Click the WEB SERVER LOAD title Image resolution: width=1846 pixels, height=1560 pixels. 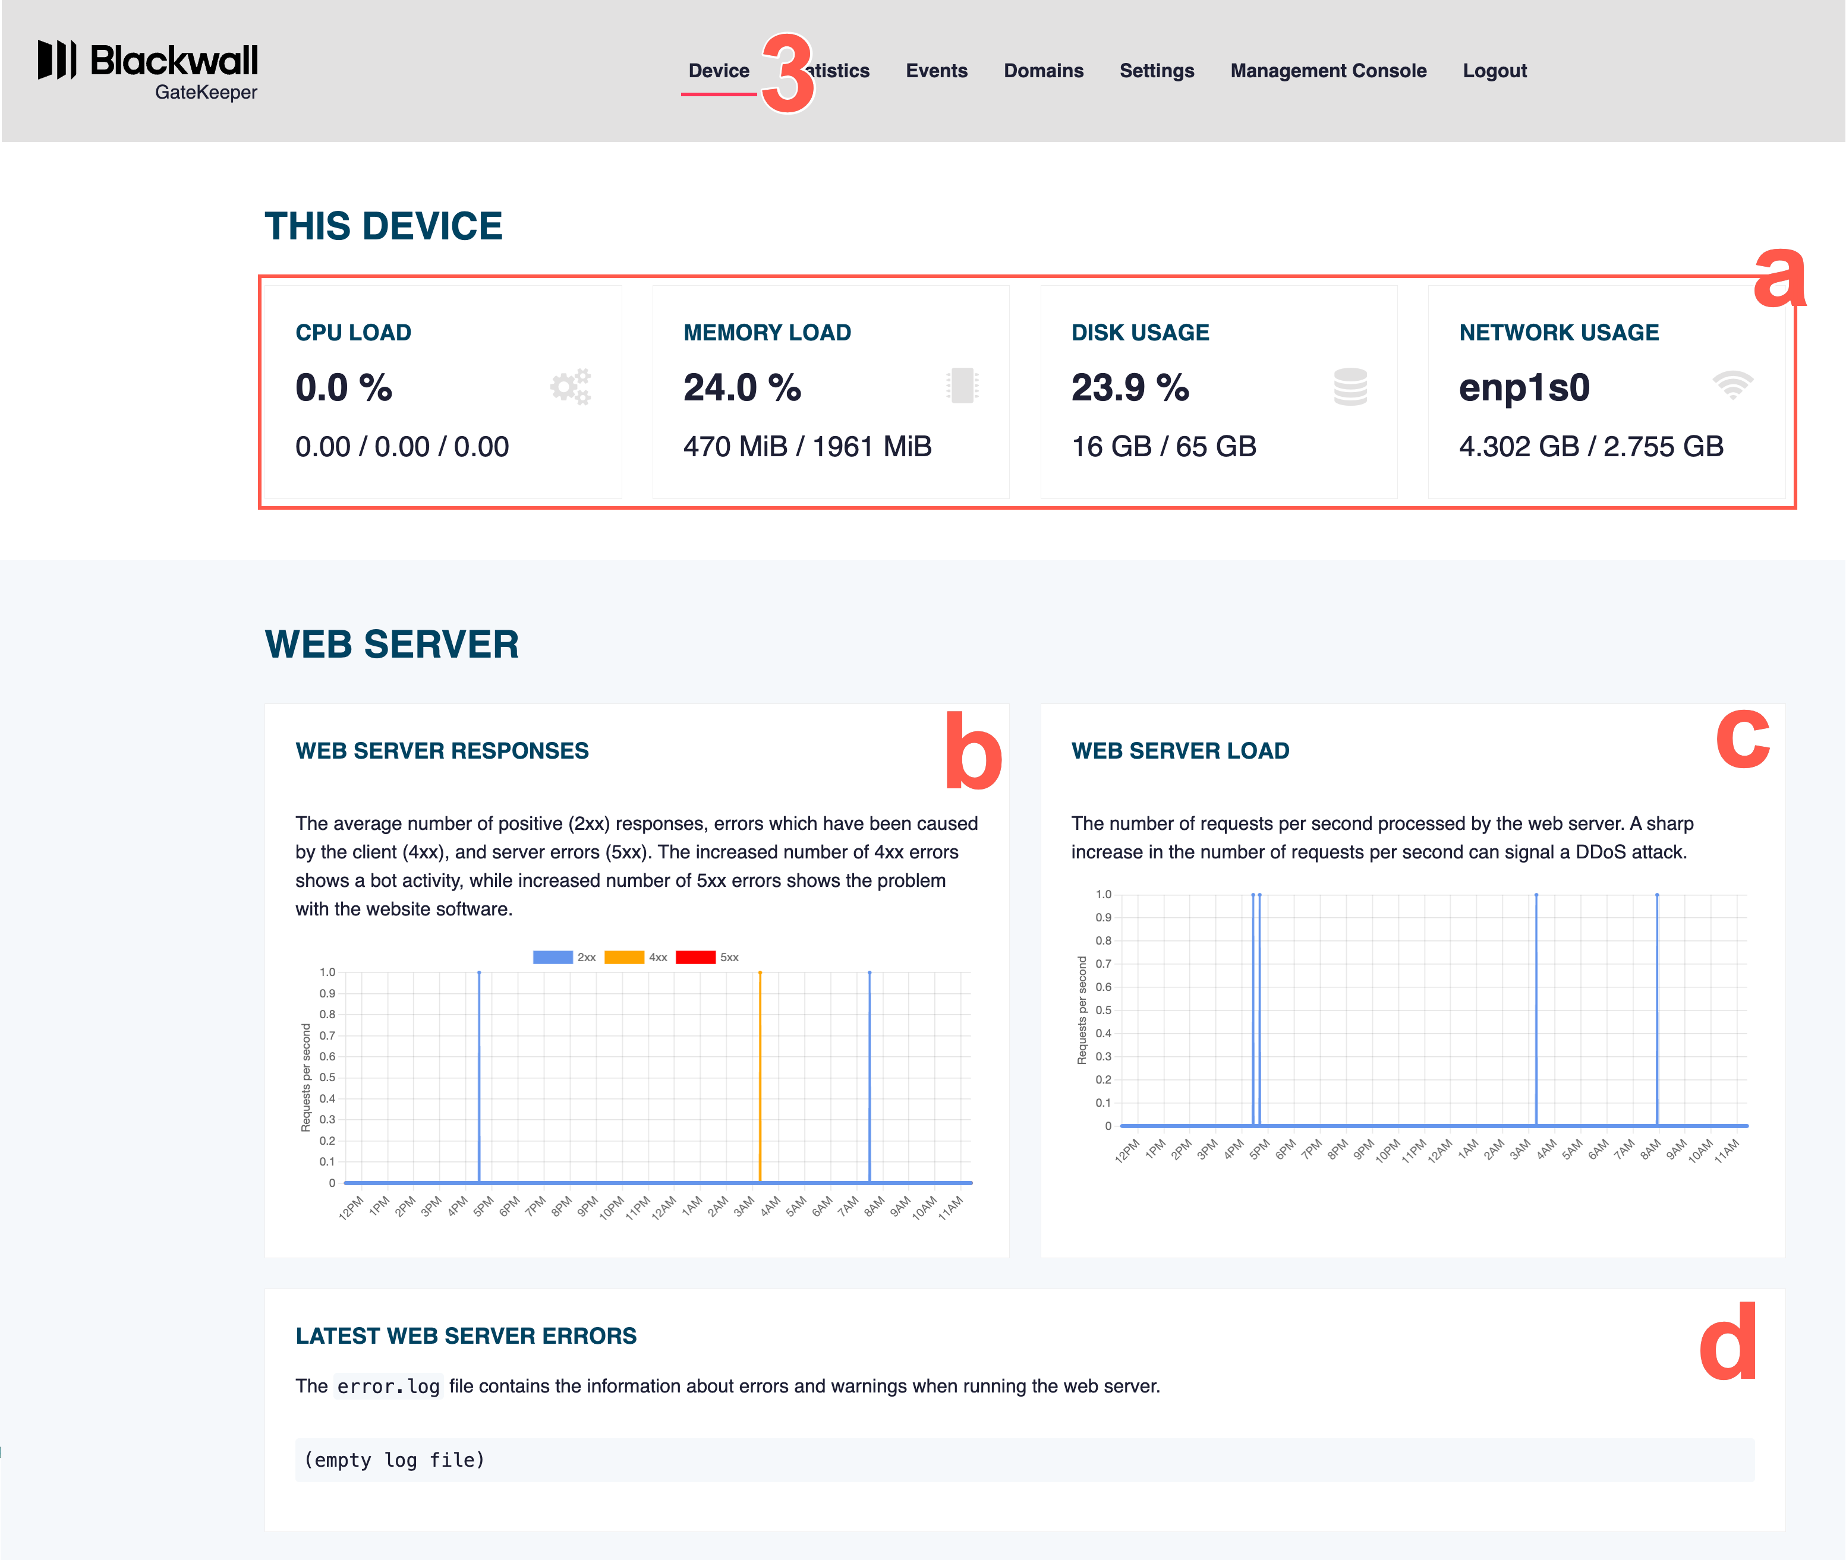(1181, 751)
